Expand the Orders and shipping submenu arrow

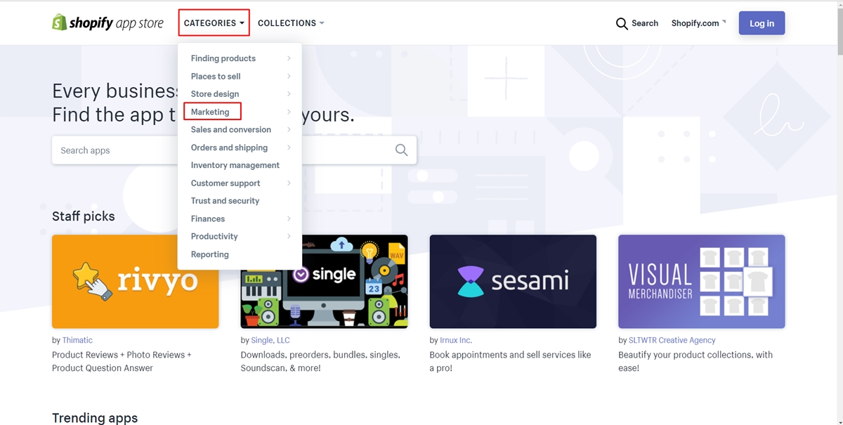click(289, 148)
